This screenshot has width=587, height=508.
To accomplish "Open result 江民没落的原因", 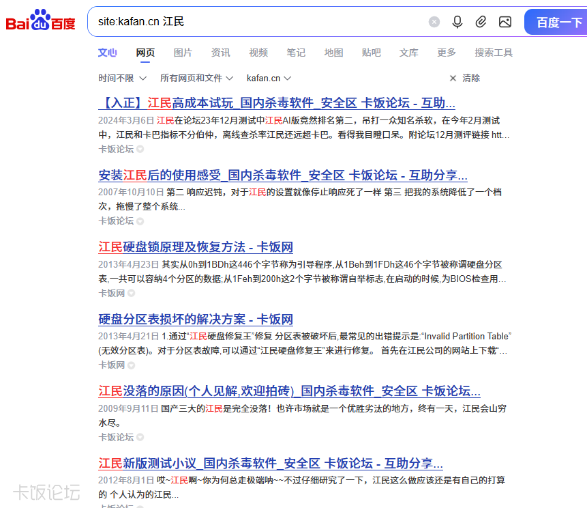I will click(x=289, y=391).
